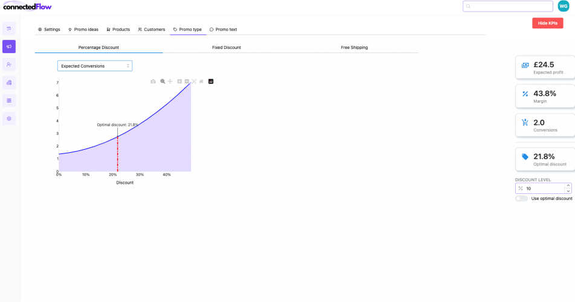Select the Promo type tab
Screen dimensions: 575x302
(187, 30)
